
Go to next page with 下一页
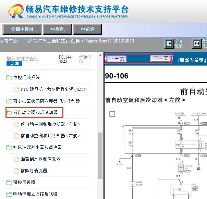tap(162, 58)
